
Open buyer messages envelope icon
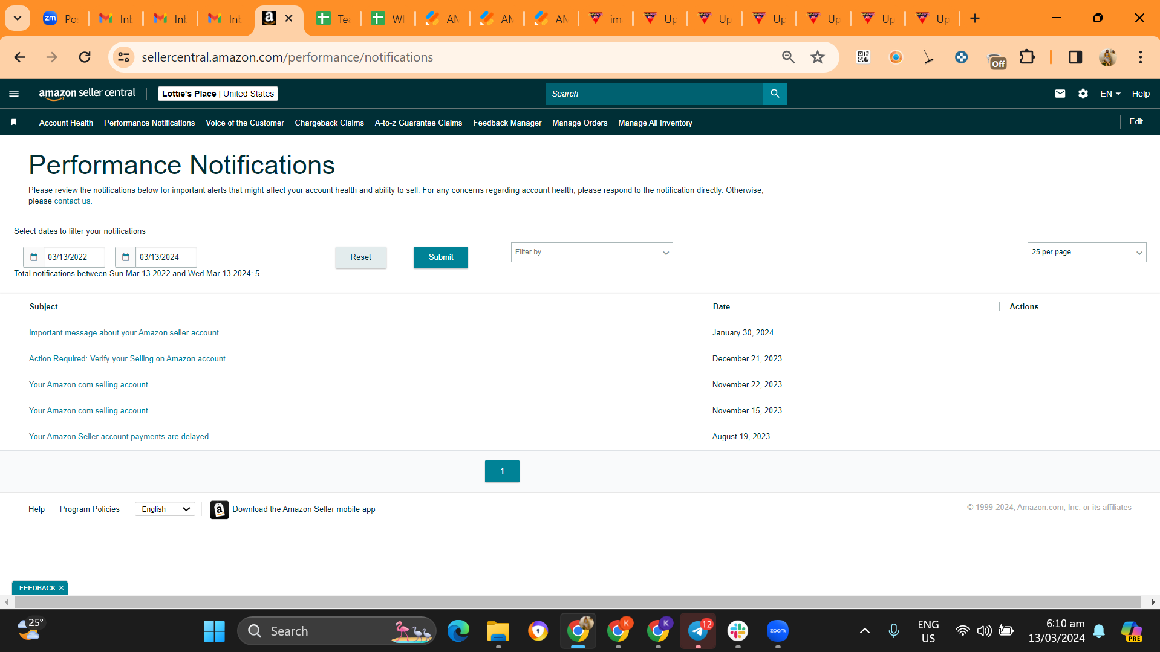coord(1060,94)
